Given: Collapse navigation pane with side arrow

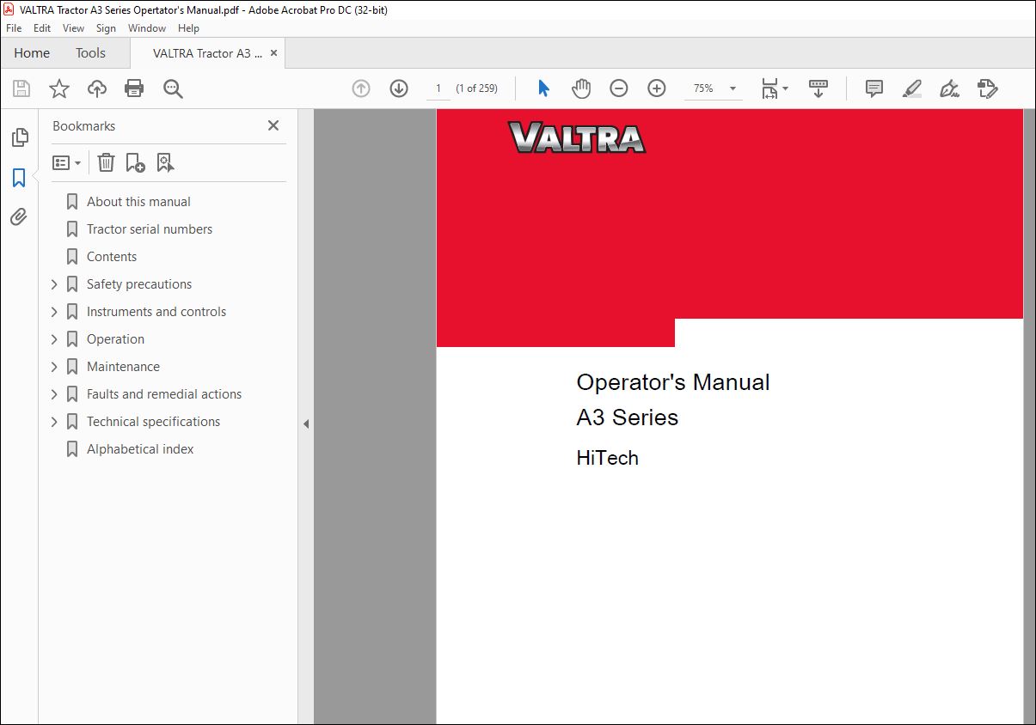Looking at the screenshot, I should pyautogui.click(x=306, y=423).
